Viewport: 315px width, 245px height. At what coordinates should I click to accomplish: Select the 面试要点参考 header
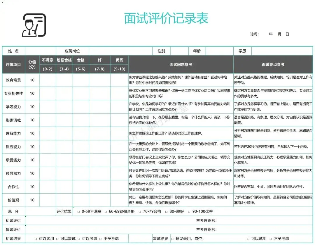[x=273, y=64]
